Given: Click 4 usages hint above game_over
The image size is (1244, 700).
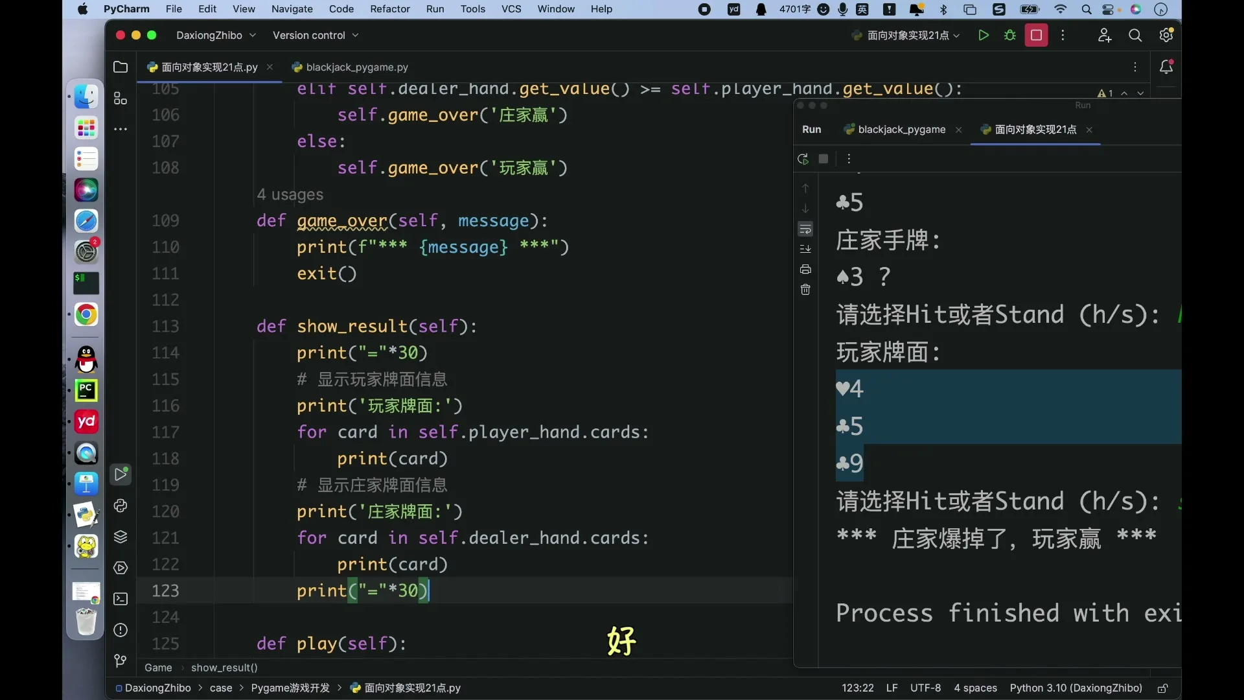Looking at the screenshot, I should [290, 194].
